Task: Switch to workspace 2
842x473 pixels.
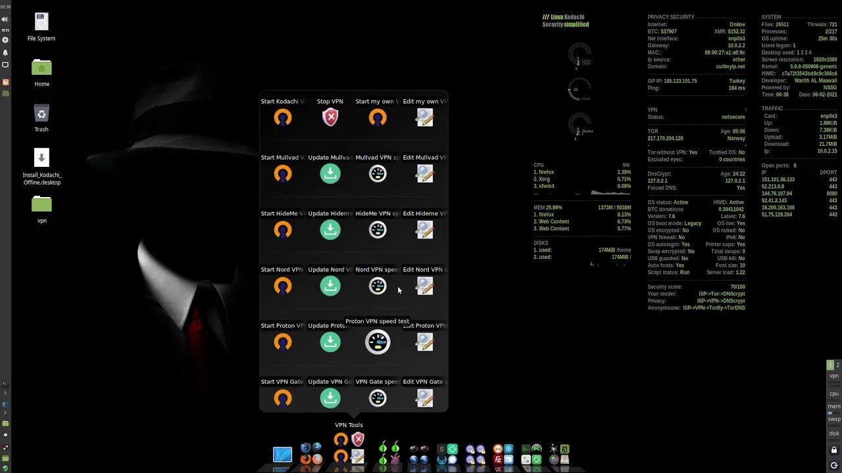Action: point(837,365)
